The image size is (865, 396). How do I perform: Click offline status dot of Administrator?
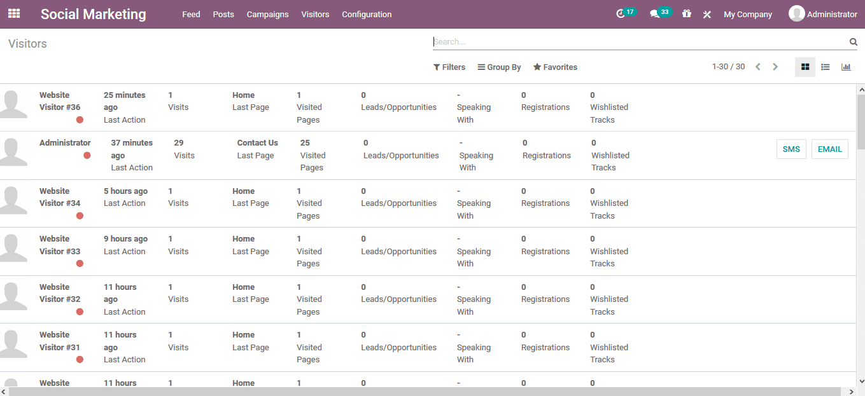coord(87,155)
